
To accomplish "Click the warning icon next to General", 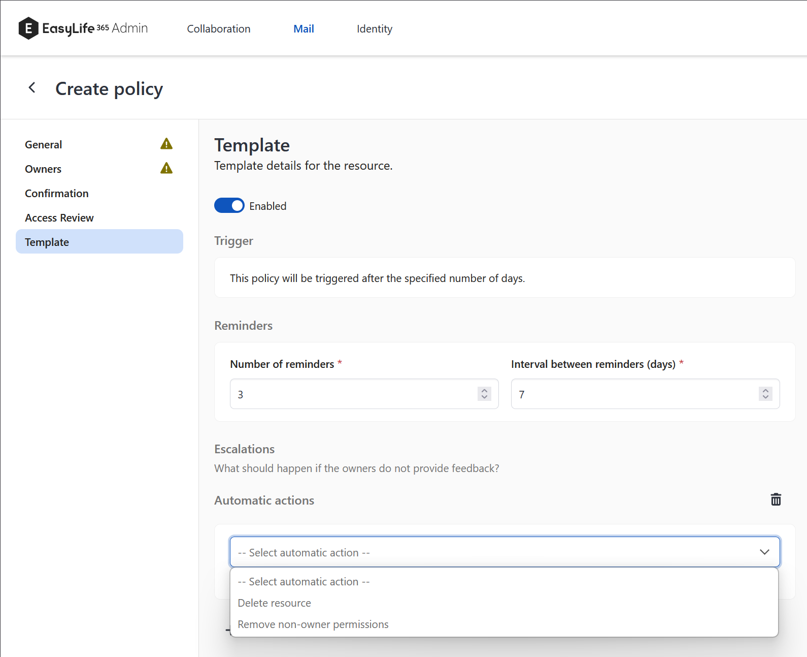I will [166, 144].
